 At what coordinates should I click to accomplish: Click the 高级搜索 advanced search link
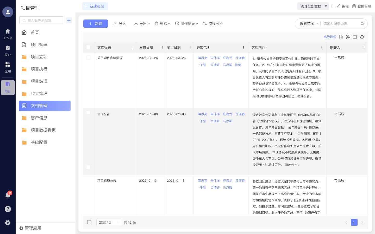(330, 37)
